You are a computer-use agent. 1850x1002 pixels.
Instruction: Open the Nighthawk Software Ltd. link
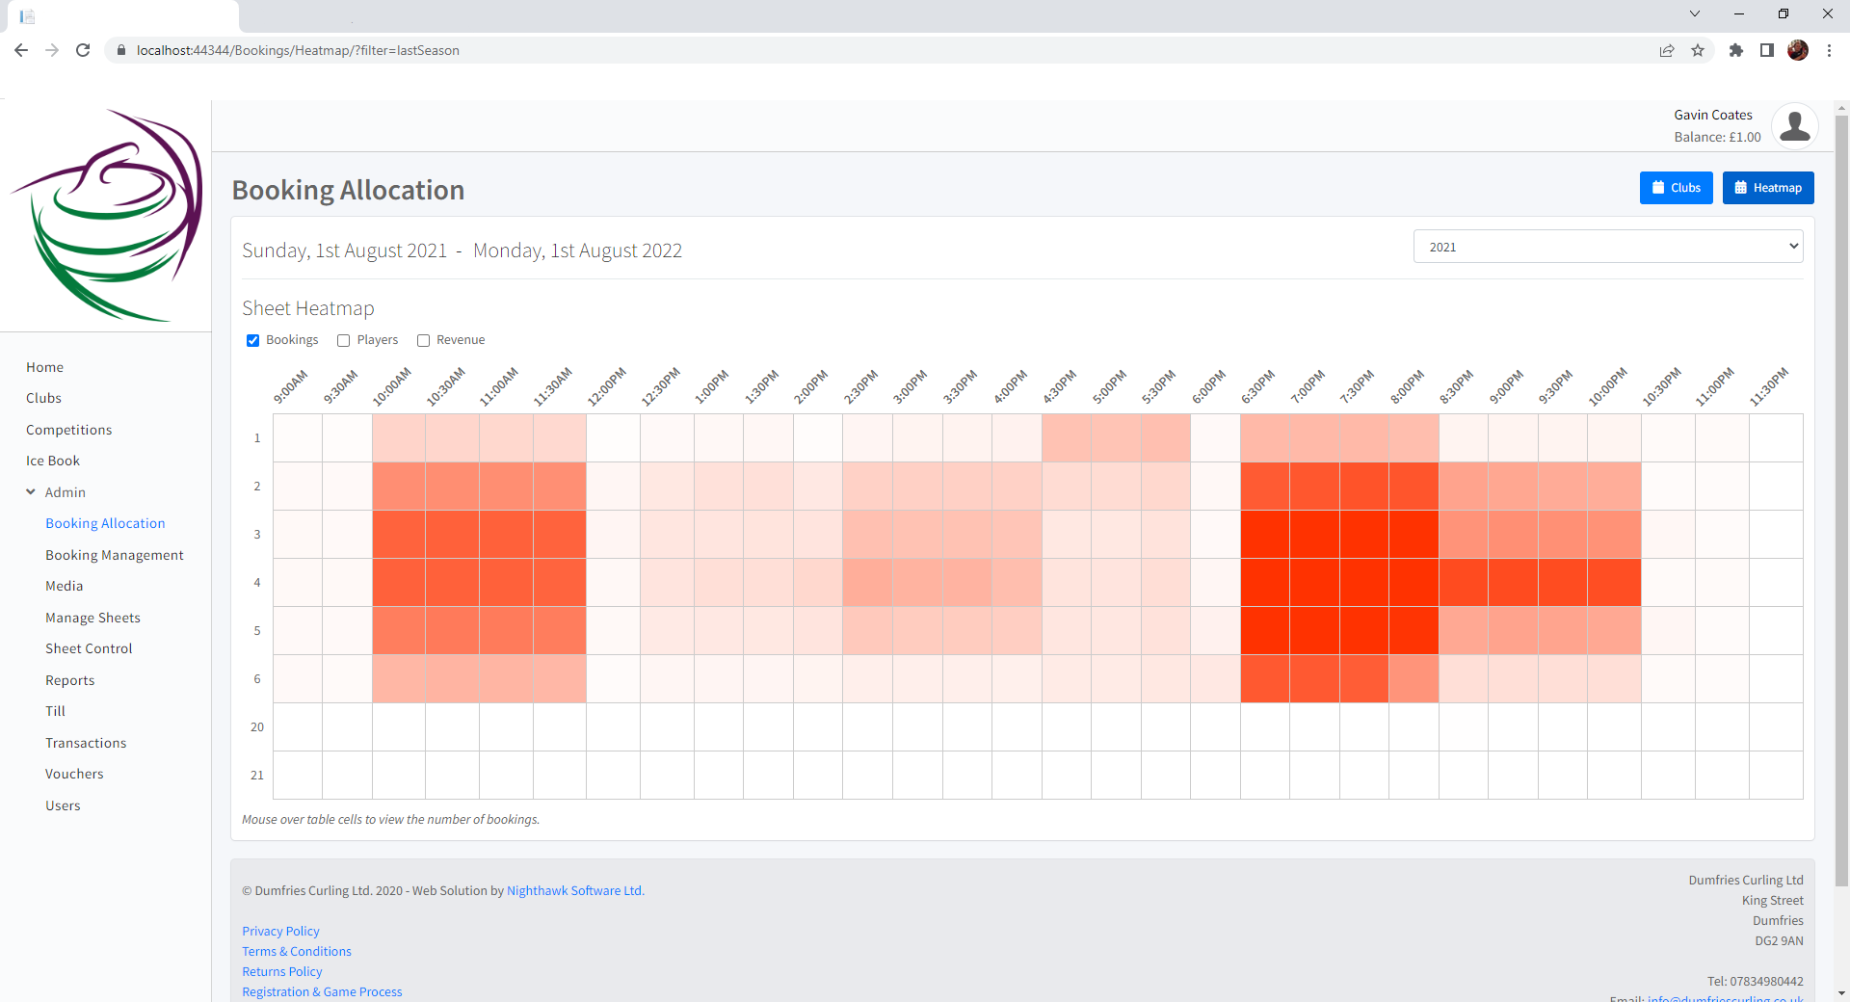575,890
